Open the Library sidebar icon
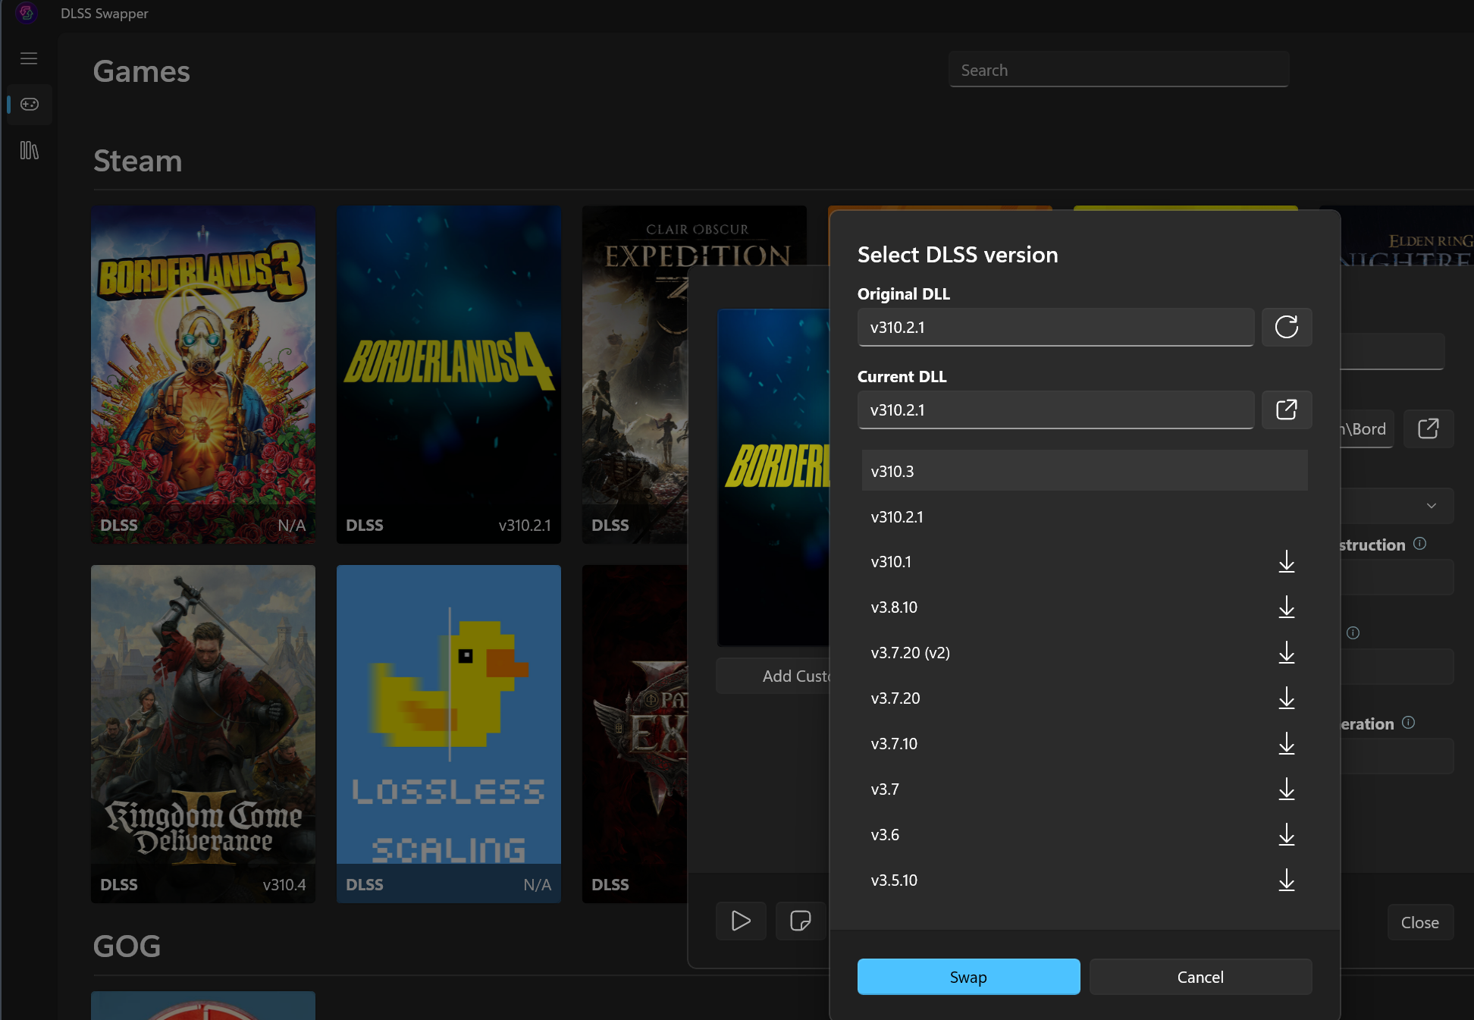1474x1020 pixels. pos(29,150)
